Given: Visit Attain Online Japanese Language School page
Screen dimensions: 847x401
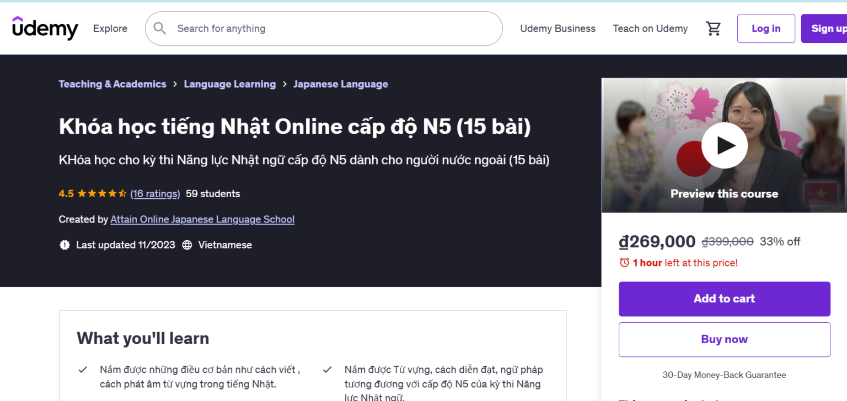Looking at the screenshot, I should point(202,219).
